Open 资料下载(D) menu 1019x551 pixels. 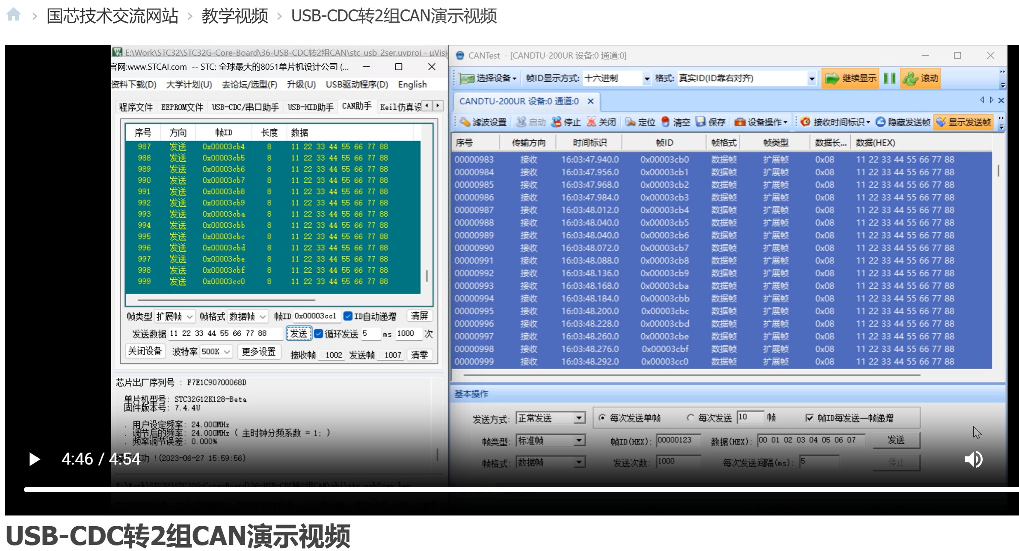(134, 84)
